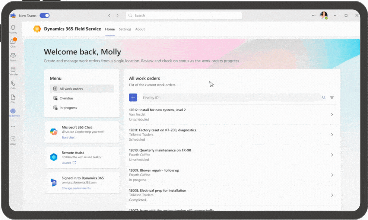The height and width of the screenshot is (220, 368).
Task: Click the Dynamics 365 sign-in icon
Action: pos(54,182)
